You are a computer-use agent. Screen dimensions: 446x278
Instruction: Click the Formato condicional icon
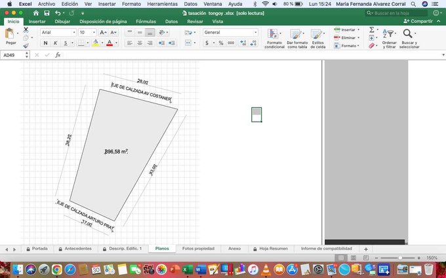tap(274, 35)
